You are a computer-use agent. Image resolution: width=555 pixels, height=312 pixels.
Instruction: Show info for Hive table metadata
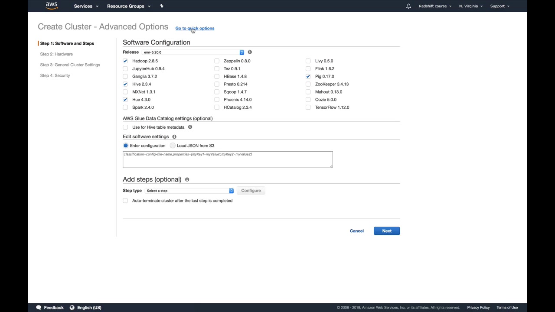[190, 127]
